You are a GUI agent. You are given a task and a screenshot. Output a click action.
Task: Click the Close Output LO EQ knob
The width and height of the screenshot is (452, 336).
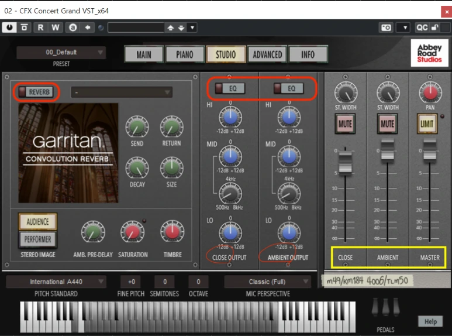tap(230, 232)
